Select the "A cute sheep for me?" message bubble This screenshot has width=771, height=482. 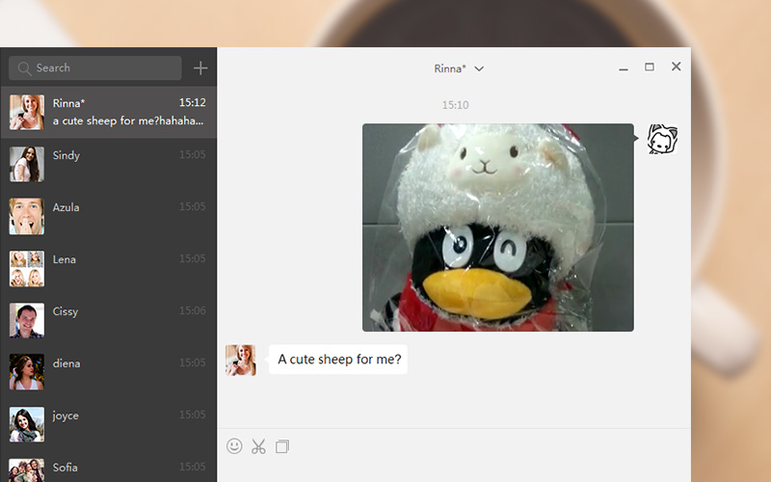click(x=338, y=360)
